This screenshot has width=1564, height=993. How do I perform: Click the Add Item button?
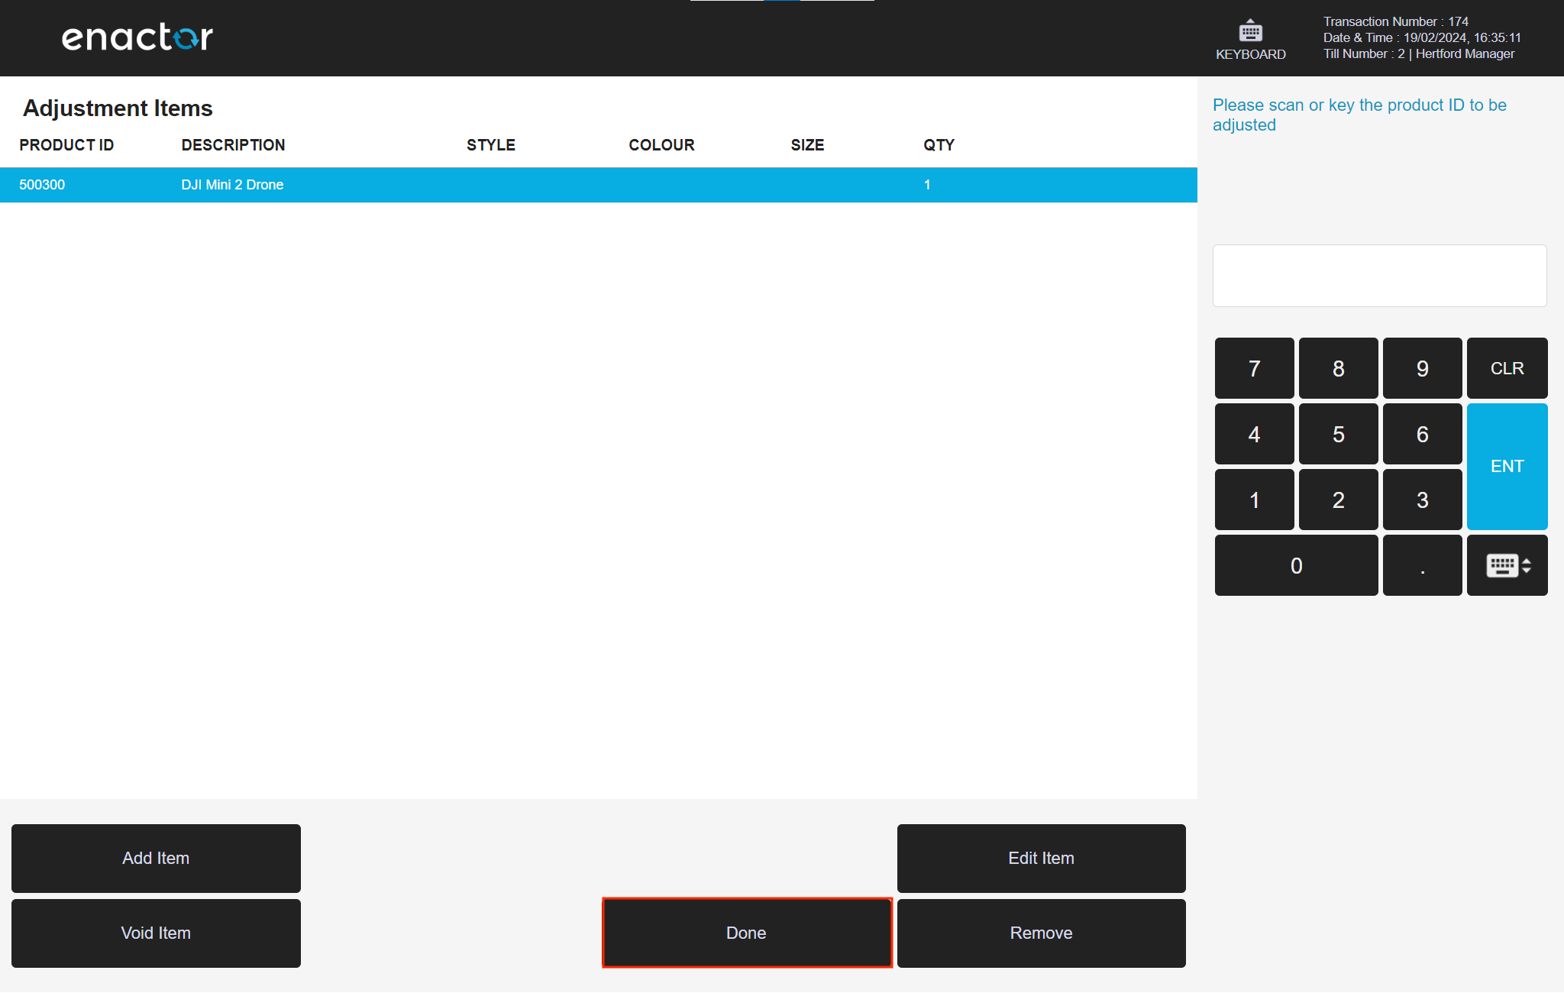tap(156, 858)
